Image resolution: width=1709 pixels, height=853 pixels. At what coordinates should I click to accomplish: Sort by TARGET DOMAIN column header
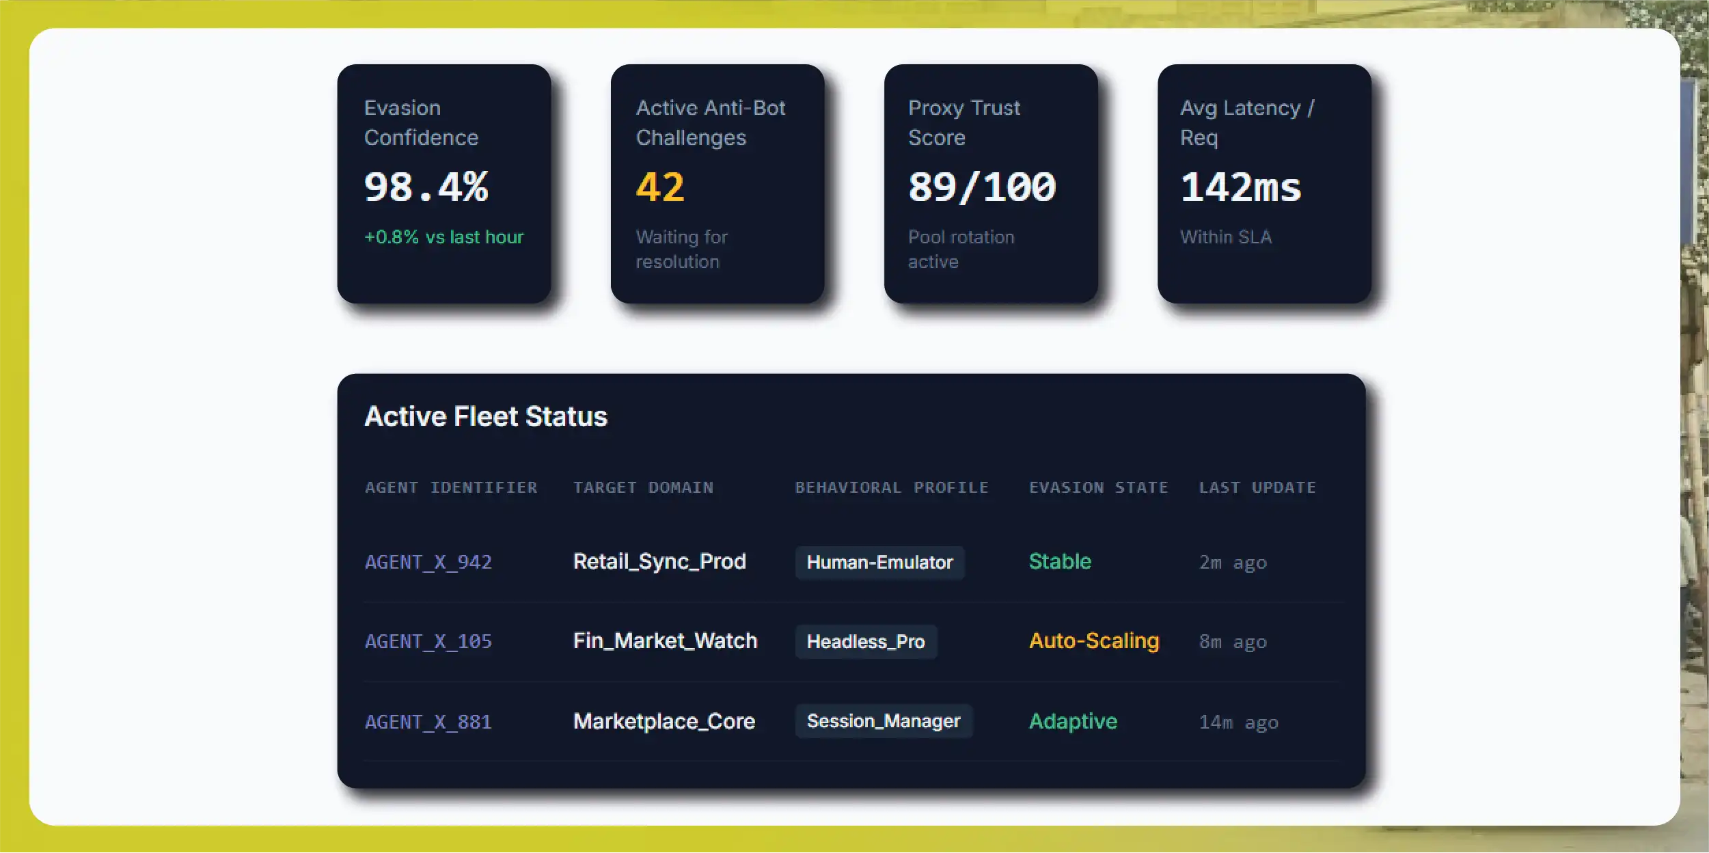[x=643, y=487]
